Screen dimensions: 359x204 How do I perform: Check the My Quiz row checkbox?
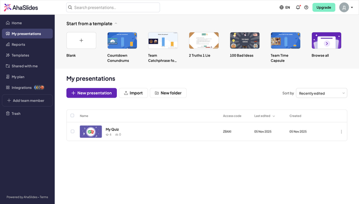(x=72, y=132)
